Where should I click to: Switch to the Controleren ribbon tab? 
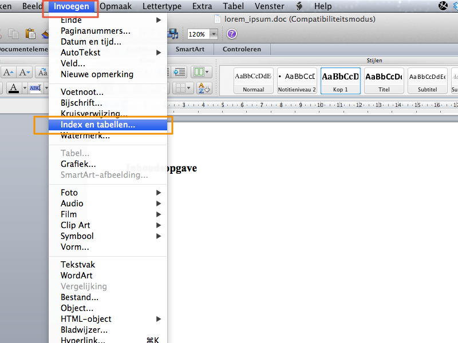click(242, 49)
